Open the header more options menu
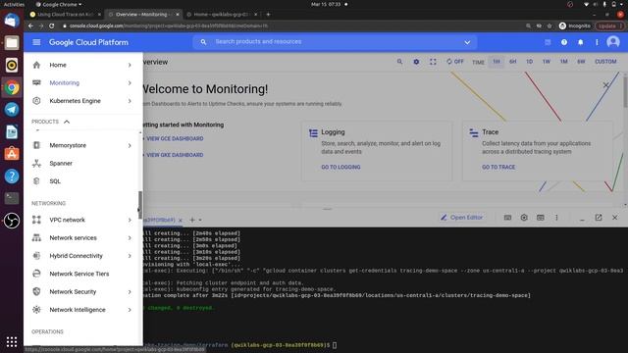Screen dimensions: 628x353 pyautogui.click(x=597, y=42)
